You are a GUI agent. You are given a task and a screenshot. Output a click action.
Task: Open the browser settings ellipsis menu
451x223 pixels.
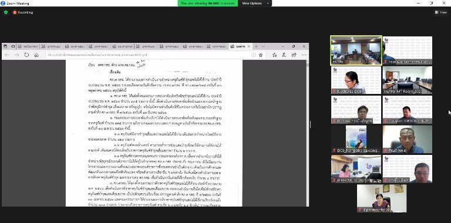(304, 55)
